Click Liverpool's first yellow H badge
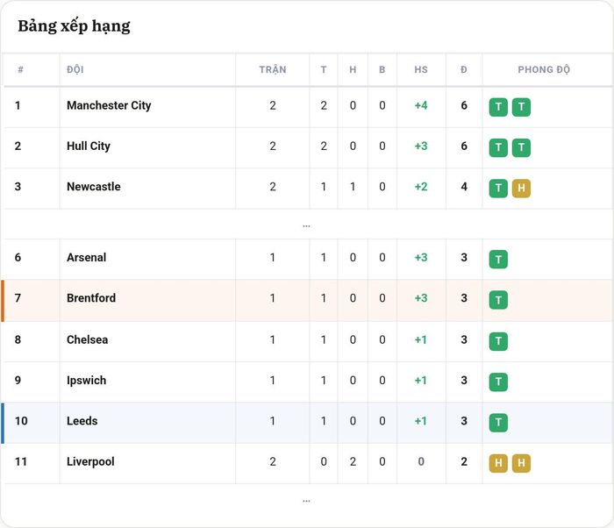 click(498, 463)
